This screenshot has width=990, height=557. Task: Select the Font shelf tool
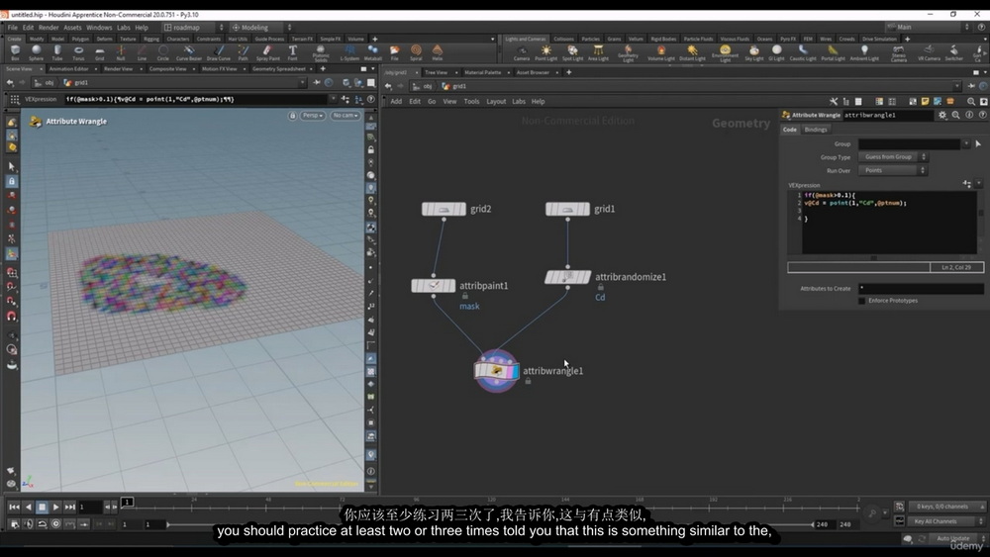pyautogui.click(x=292, y=52)
